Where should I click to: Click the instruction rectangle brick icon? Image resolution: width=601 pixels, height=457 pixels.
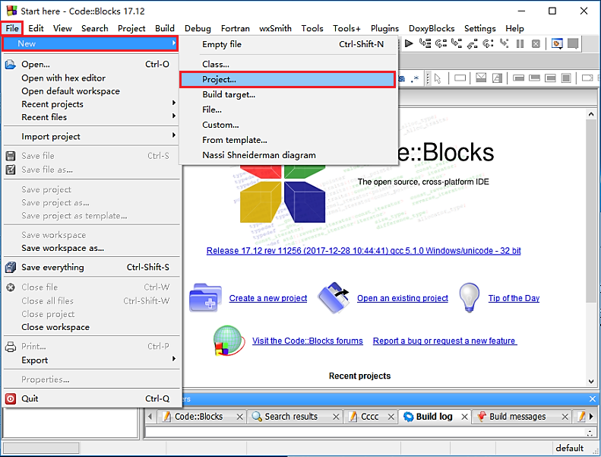pos(460,78)
